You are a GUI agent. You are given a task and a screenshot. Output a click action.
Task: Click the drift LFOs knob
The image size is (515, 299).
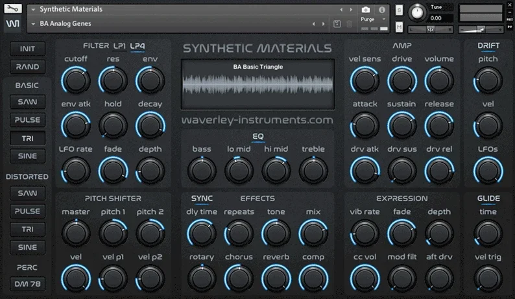(x=488, y=171)
